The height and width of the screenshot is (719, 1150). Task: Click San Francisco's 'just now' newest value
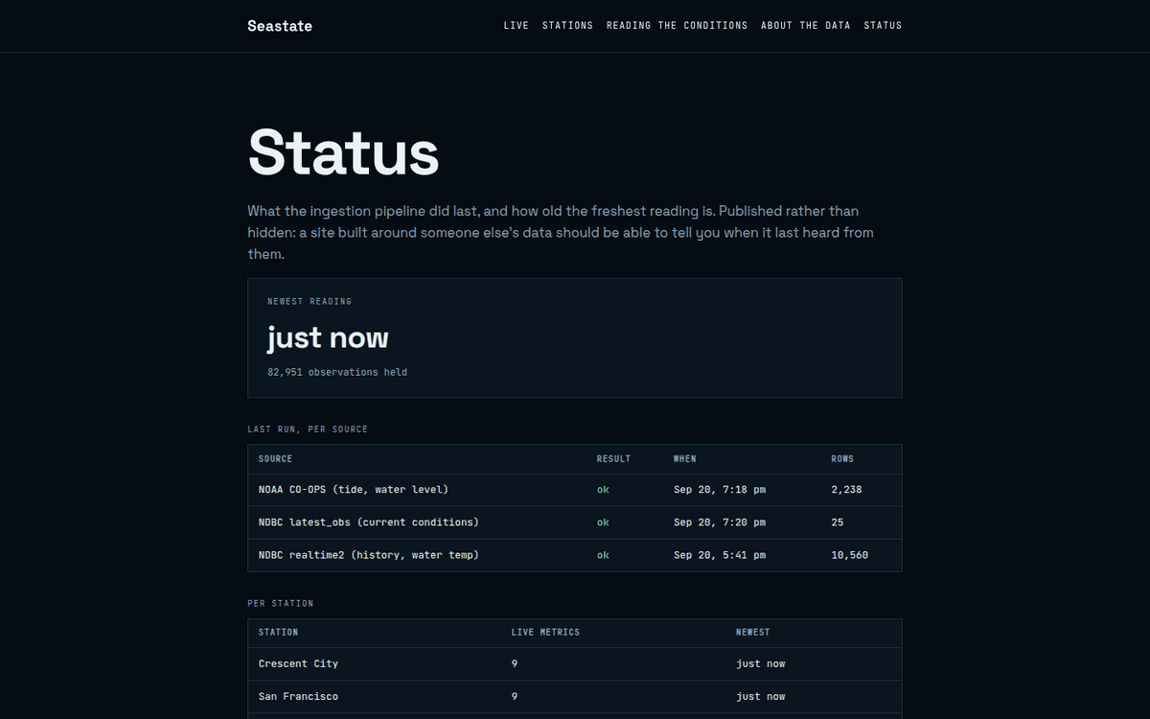[x=761, y=696]
